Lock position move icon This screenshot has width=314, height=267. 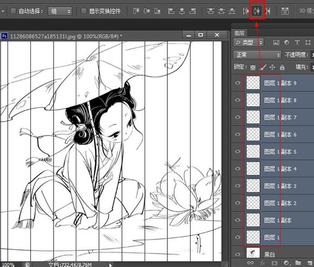[272, 67]
